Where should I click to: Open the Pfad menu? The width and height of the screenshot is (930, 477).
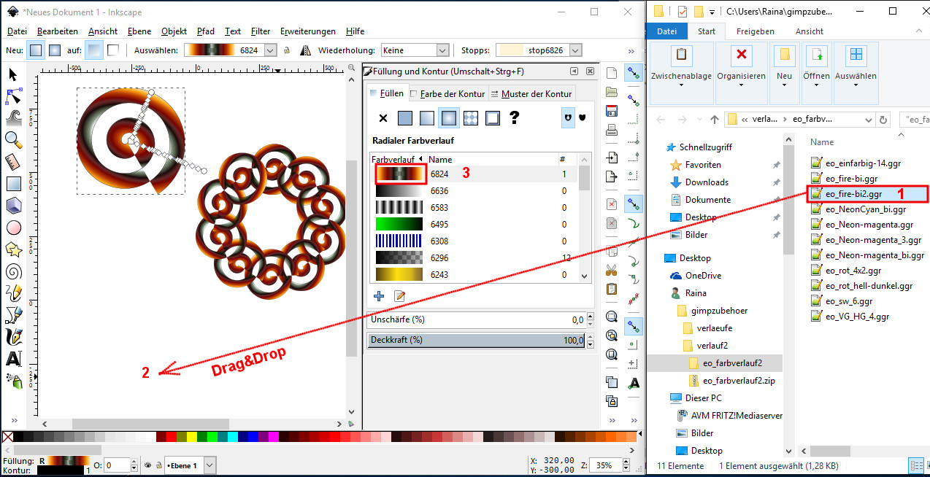(x=206, y=31)
